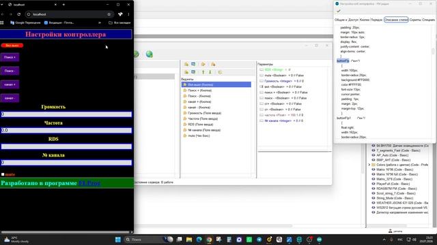Click the red Вкл-выкл button on web page

(12, 46)
